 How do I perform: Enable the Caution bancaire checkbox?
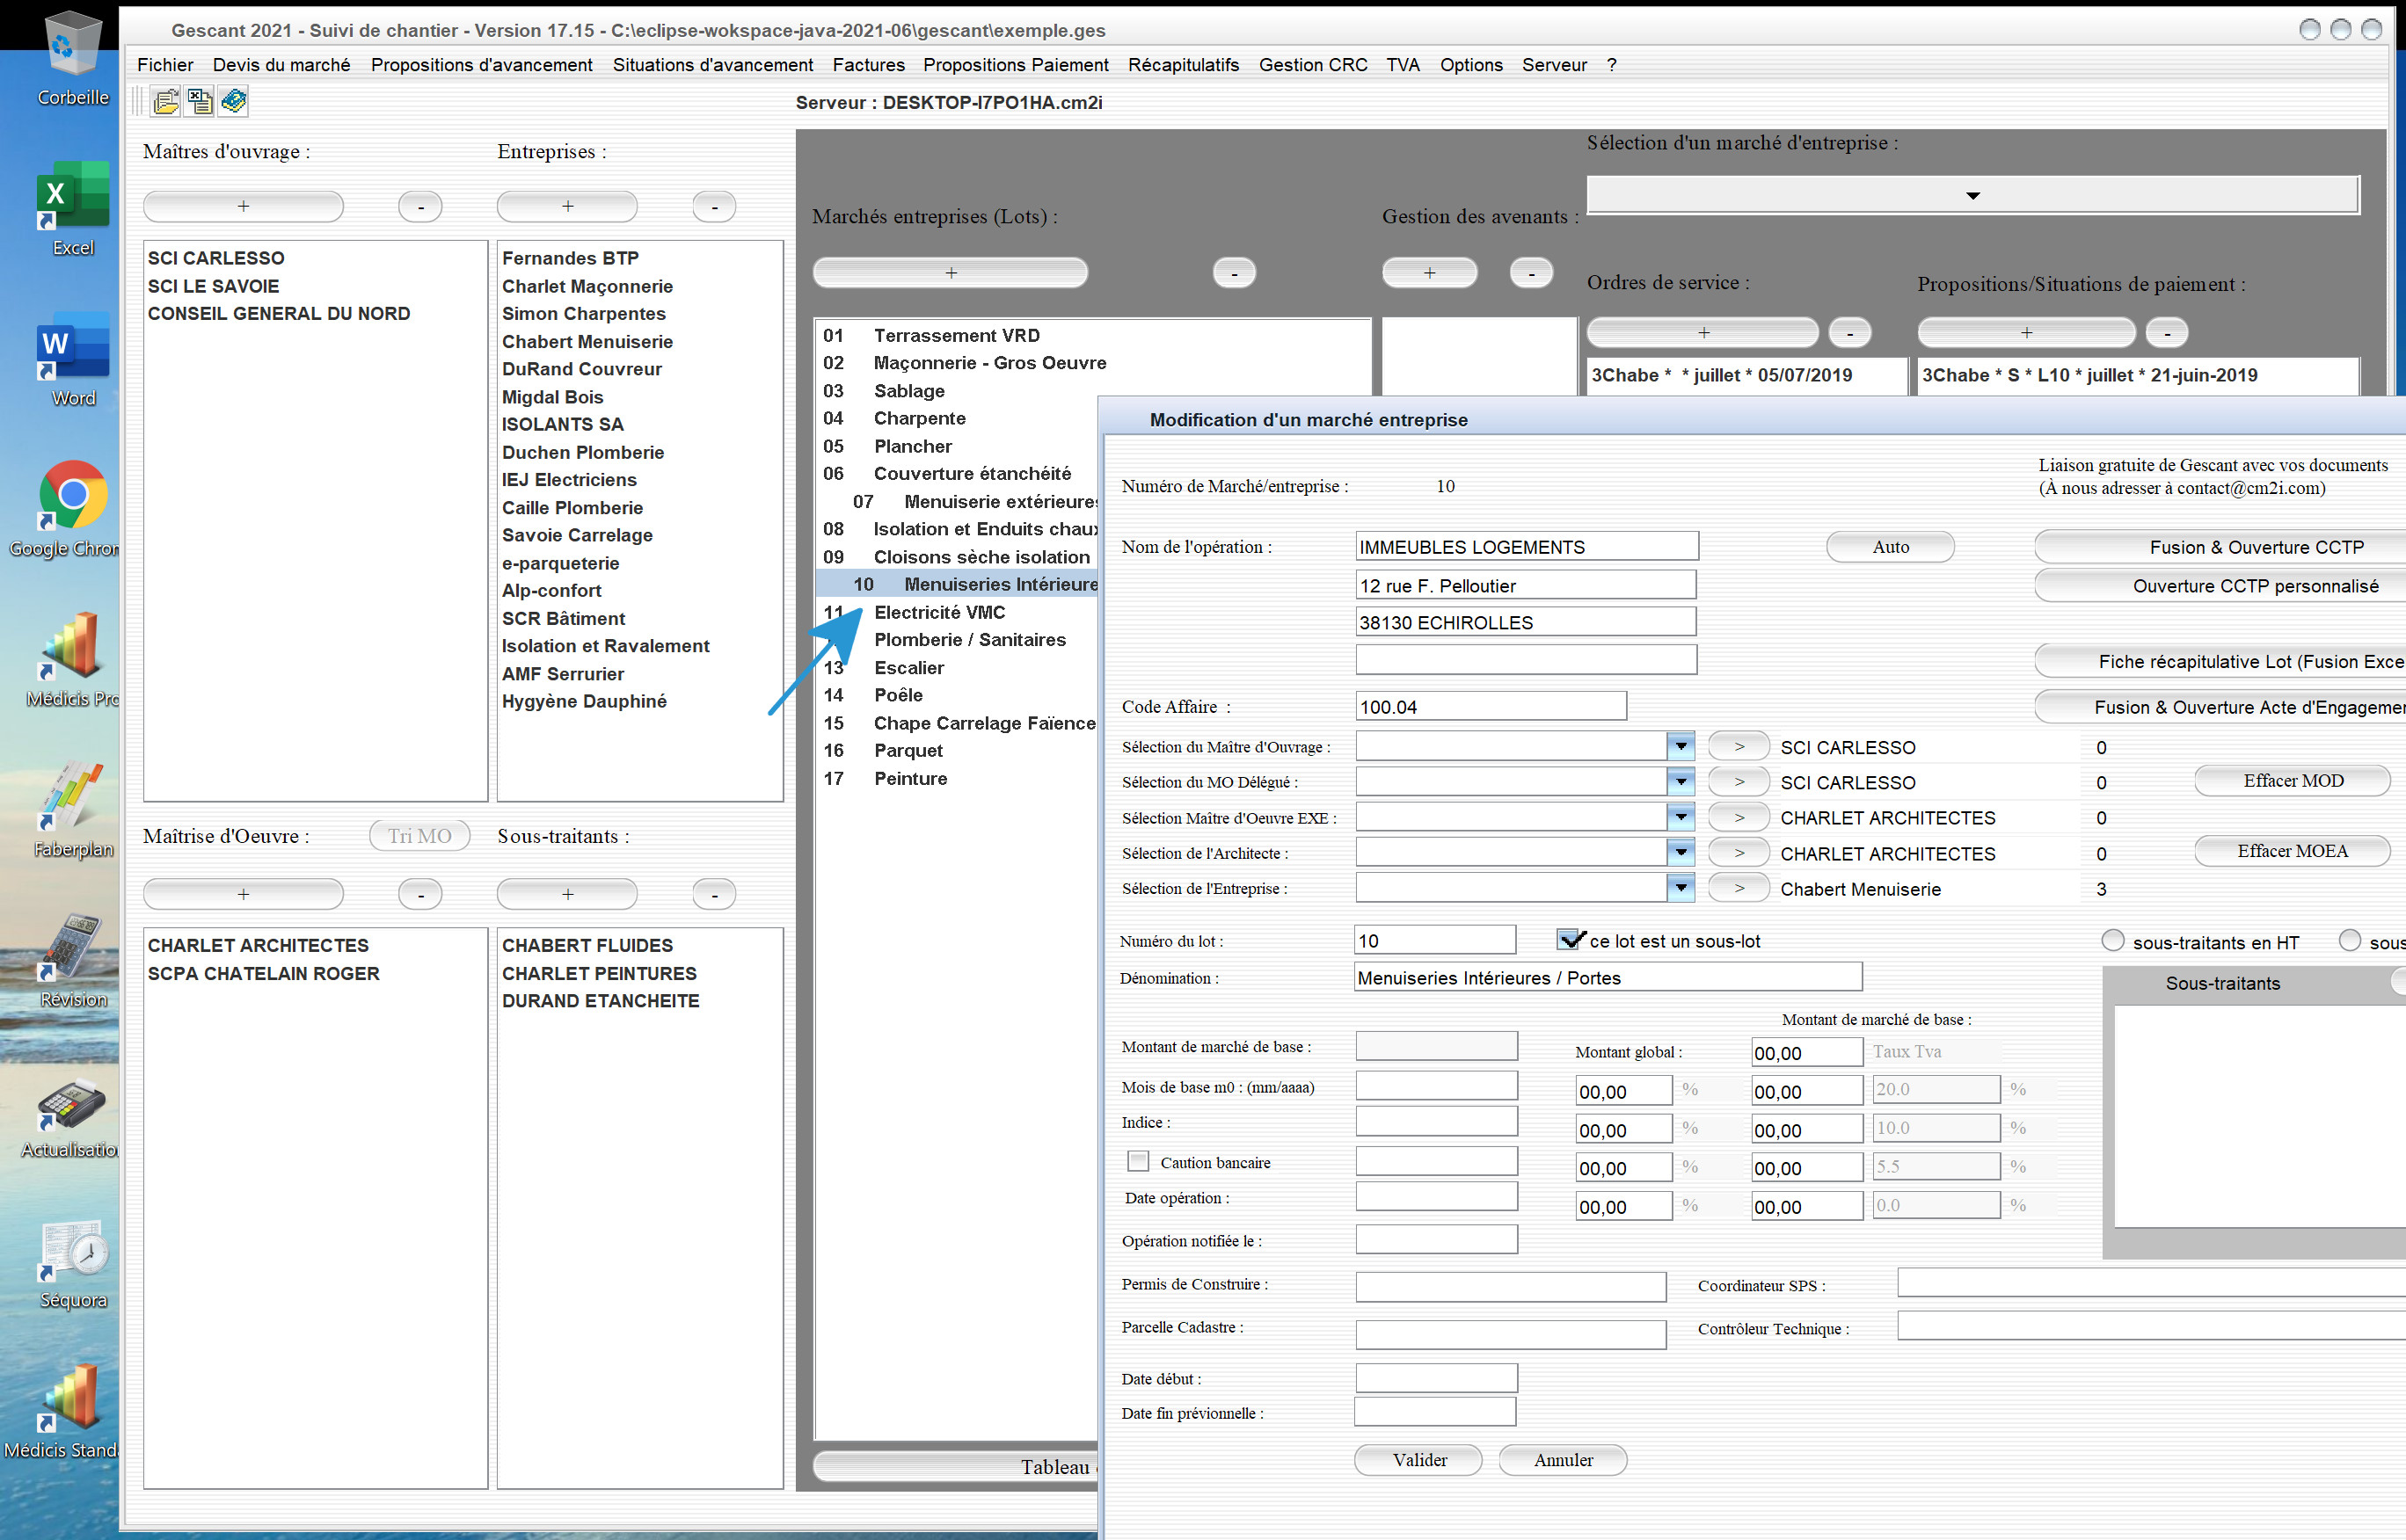pyautogui.click(x=1137, y=1161)
